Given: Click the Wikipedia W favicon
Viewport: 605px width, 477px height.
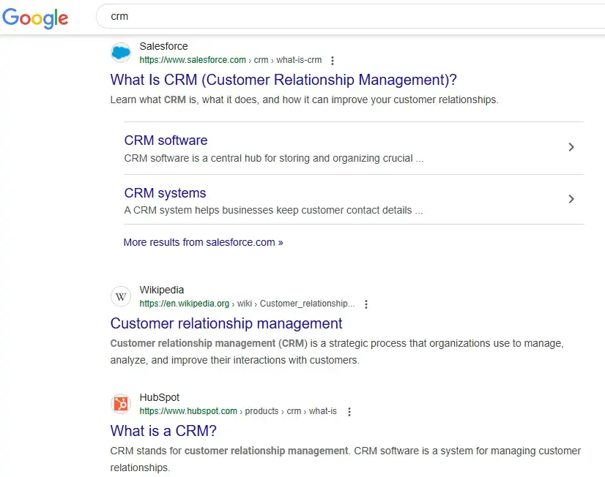Looking at the screenshot, I should coord(121,296).
